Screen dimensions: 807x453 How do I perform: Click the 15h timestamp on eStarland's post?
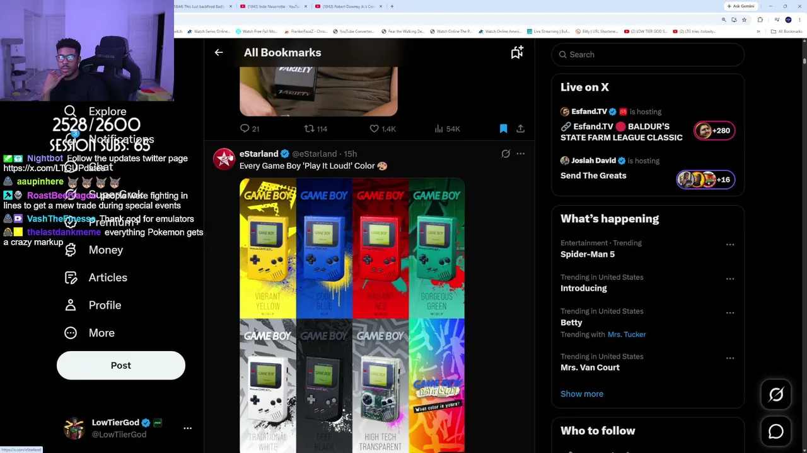(351, 154)
